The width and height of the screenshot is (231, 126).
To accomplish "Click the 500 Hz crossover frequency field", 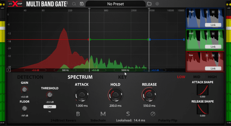I will click(x=65, y=70).
